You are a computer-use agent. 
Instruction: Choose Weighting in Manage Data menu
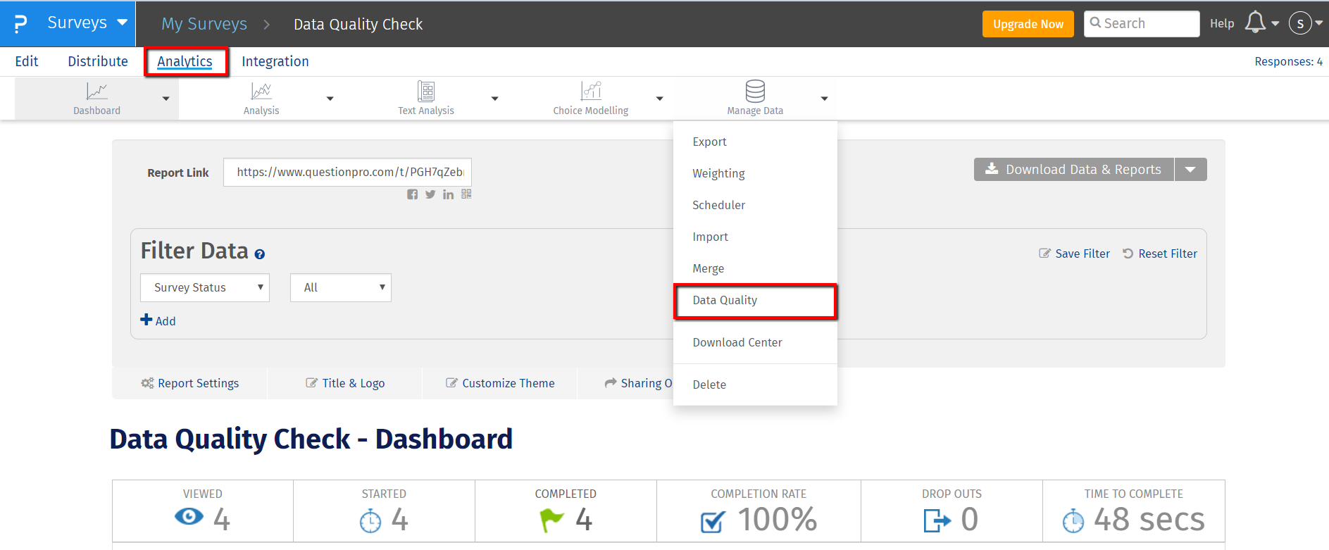pyautogui.click(x=718, y=173)
